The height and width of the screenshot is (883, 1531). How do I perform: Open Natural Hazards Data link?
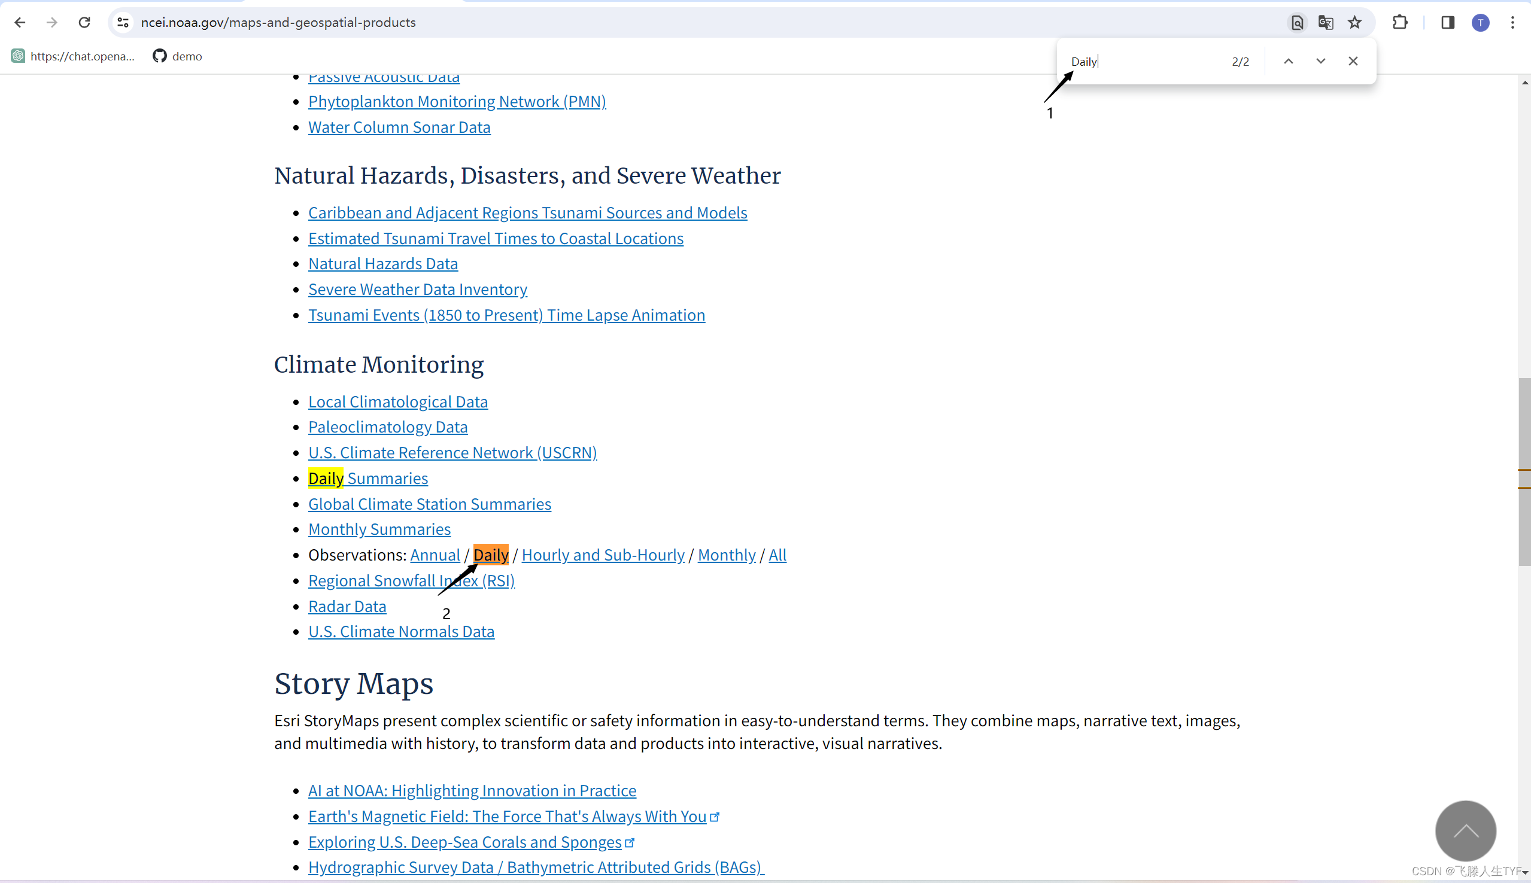[x=383, y=264]
